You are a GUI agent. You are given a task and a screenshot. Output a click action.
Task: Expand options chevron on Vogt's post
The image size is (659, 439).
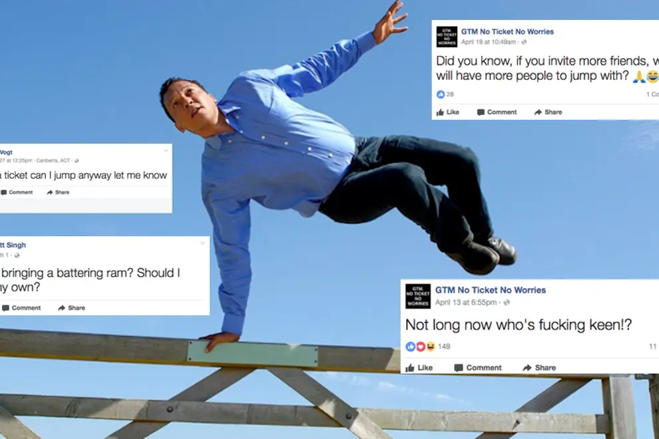[x=166, y=151]
